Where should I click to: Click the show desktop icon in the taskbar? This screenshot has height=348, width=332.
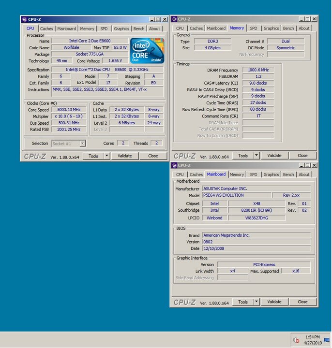point(327,340)
